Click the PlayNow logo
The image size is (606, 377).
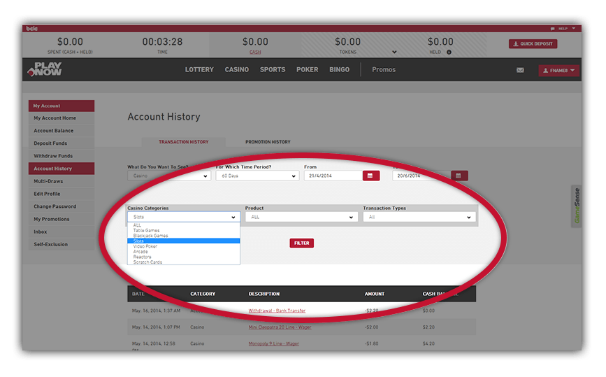coord(45,69)
